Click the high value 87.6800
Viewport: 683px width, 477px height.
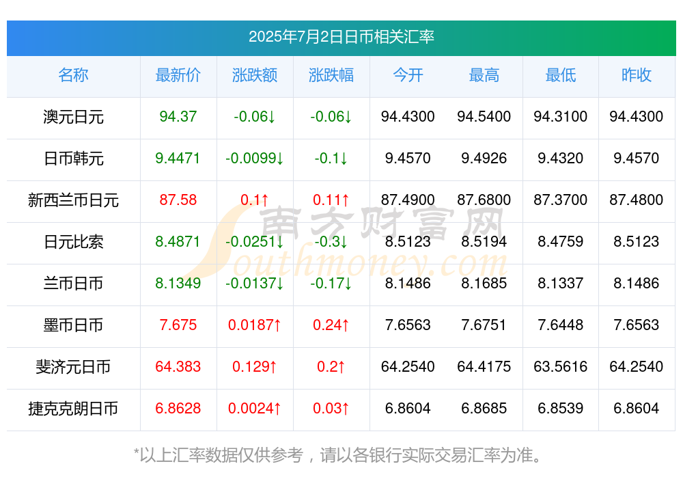coord(484,200)
